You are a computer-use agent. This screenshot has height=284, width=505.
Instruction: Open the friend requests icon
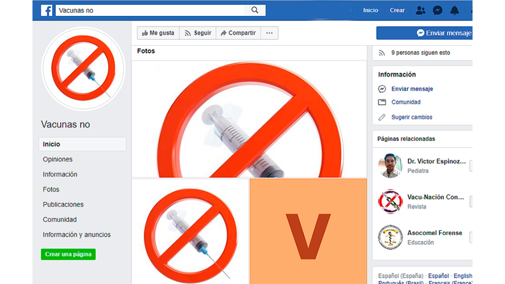coord(420,11)
